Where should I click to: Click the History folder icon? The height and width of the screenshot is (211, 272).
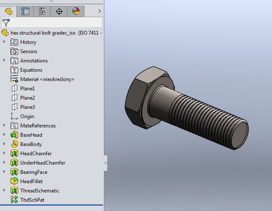(x=14, y=42)
